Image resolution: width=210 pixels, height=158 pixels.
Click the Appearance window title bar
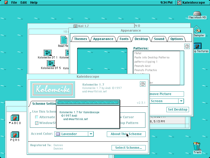point(131,31)
